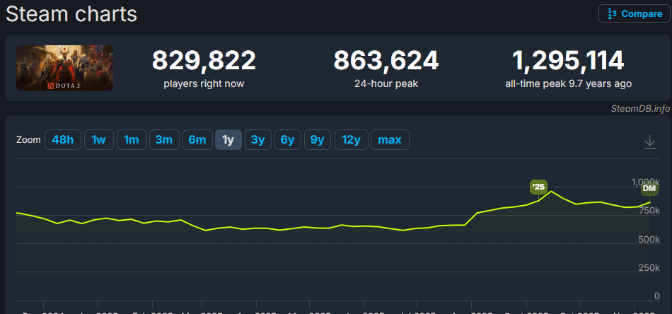Click the '25 event marker on chart
This screenshot has height=314, width=672.
pyautogui.click(x=539, y=187)
